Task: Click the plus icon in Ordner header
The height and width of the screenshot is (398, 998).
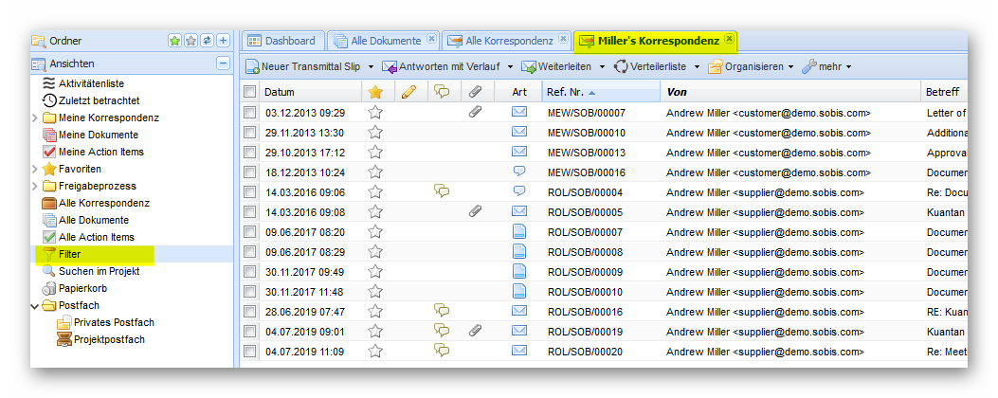Action: [x=223, y=41]
